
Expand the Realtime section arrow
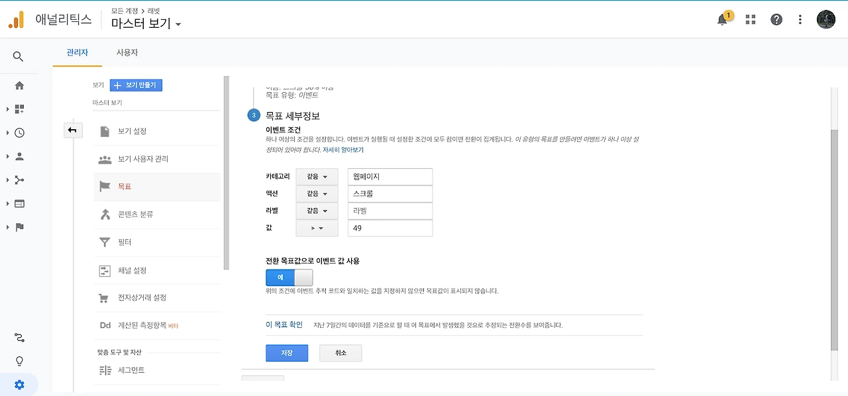[7, 132]
